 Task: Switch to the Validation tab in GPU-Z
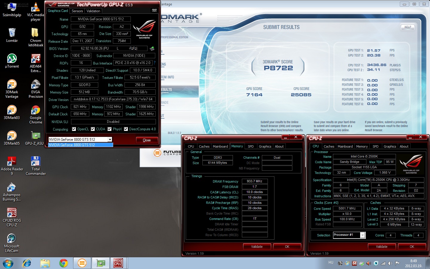point(93,11)
